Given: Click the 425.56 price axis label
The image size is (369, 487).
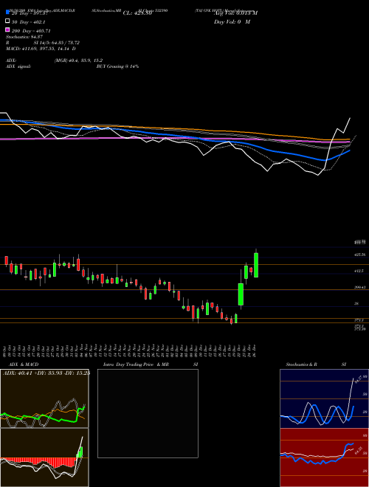Looking at the screenshot, I should (x=360, y=255).
